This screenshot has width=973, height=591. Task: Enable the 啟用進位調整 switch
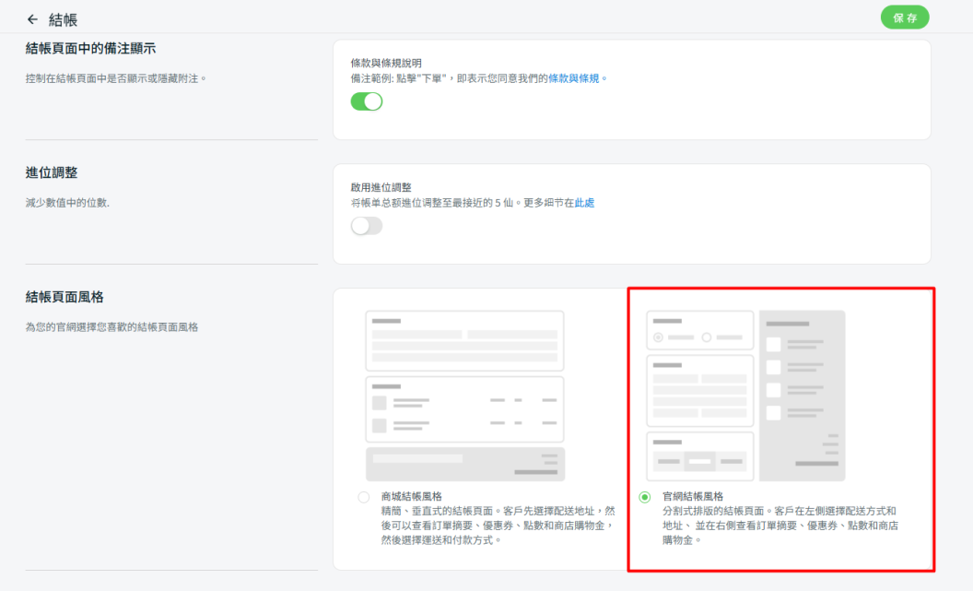coord(366,226)
